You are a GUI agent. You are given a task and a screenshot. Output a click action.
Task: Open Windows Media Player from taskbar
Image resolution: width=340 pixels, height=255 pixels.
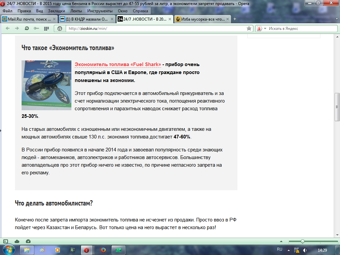57,250
